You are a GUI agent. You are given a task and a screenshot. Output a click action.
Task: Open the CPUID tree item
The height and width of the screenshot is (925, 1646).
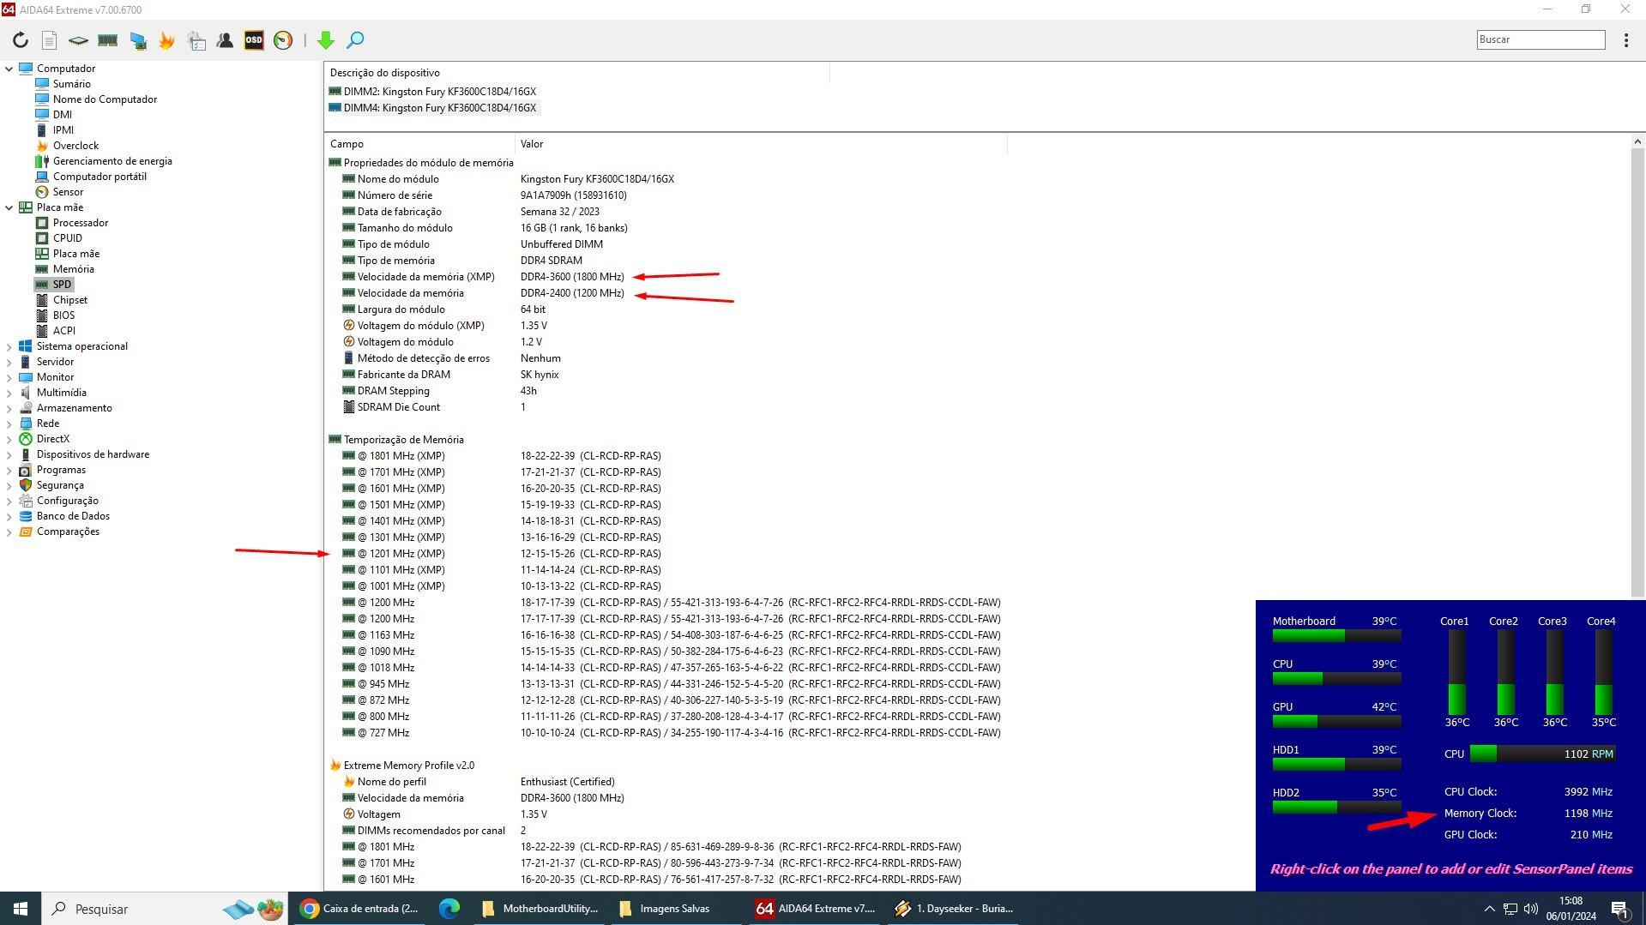67,238
